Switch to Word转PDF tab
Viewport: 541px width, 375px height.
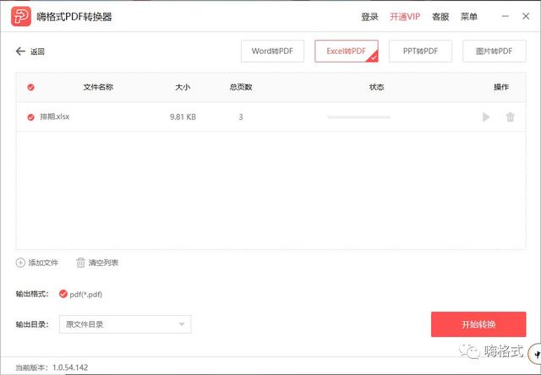pos(272,51)
